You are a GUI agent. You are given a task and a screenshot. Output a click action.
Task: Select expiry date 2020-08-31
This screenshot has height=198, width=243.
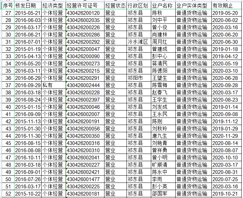tap(225, 172)
